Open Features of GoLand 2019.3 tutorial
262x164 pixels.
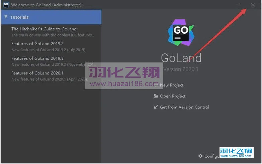(37, 58)
